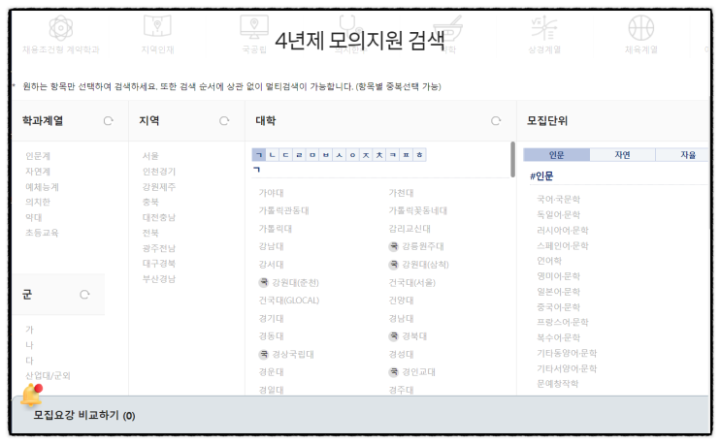Click the atom icon for 채용조건형 계약학과
This screenshot has width=721, height=444.
(61, 27)
